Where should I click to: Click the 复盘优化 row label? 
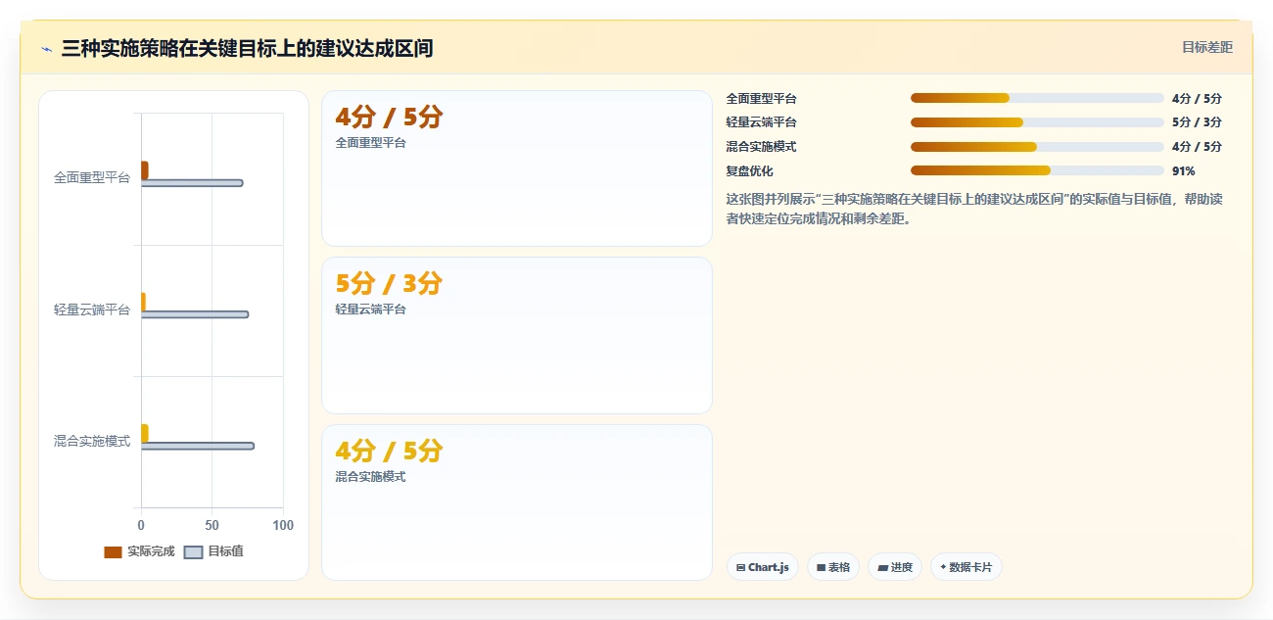749,170
